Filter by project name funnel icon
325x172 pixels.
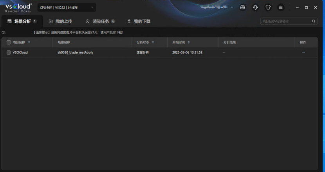point(29,42)
